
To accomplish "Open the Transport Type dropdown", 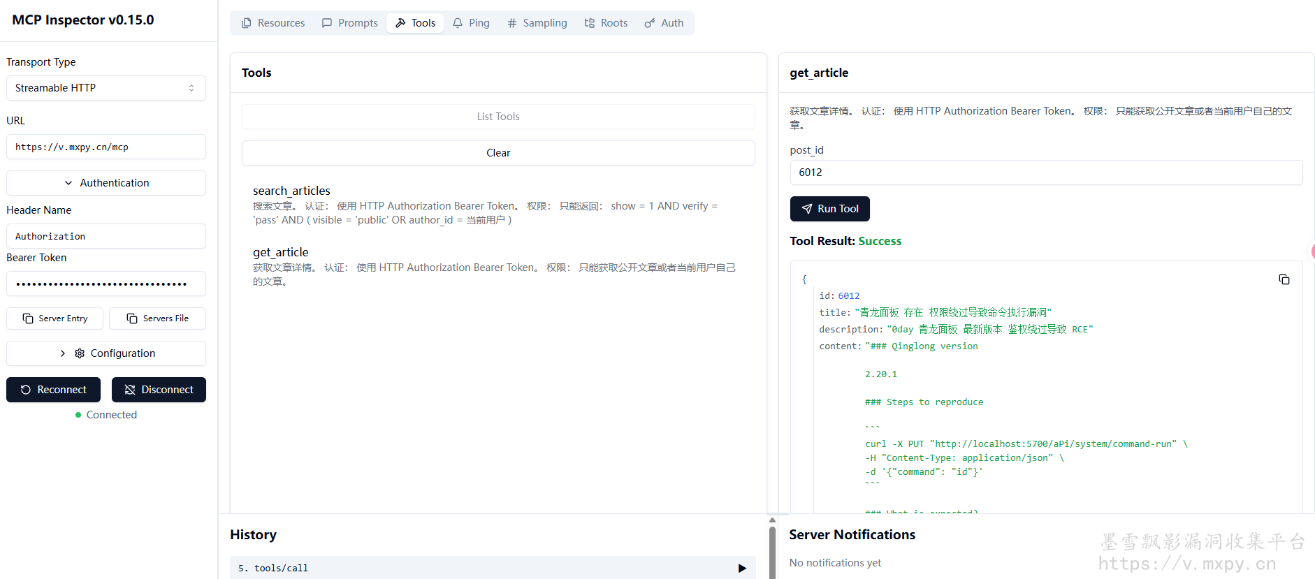I will (106, 88).
